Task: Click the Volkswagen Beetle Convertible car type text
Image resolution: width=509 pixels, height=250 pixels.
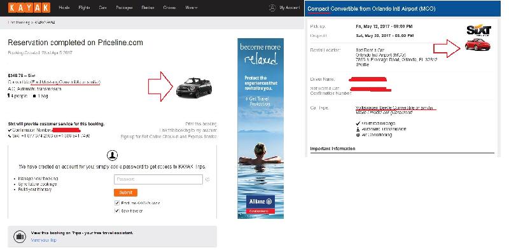Action: (x=394, y=108)
